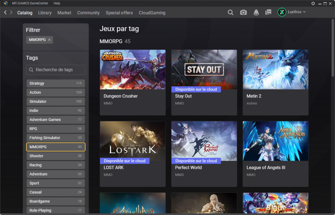
Task: Select the RPG tag
Action: [56, 129]
